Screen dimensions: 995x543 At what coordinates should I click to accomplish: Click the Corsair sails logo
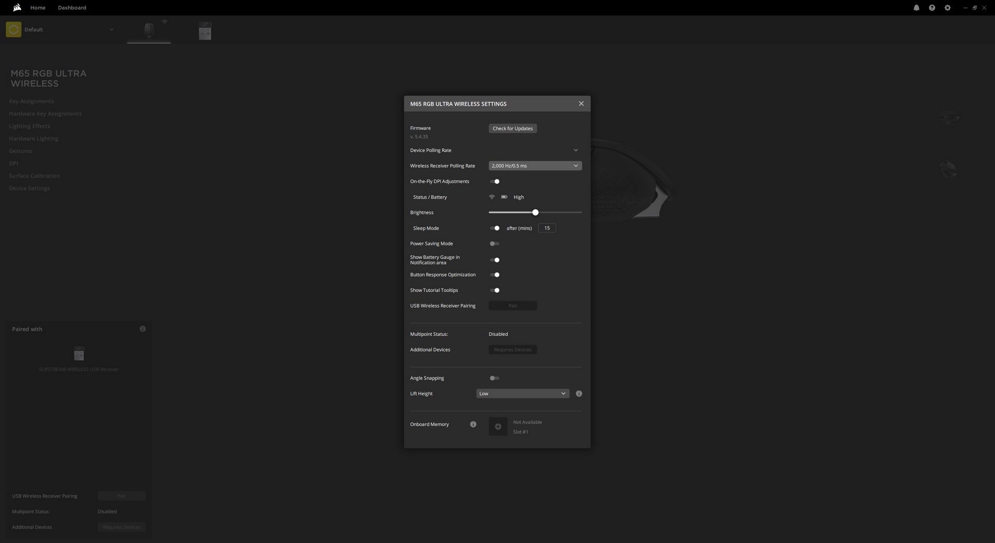click(17, 7)
